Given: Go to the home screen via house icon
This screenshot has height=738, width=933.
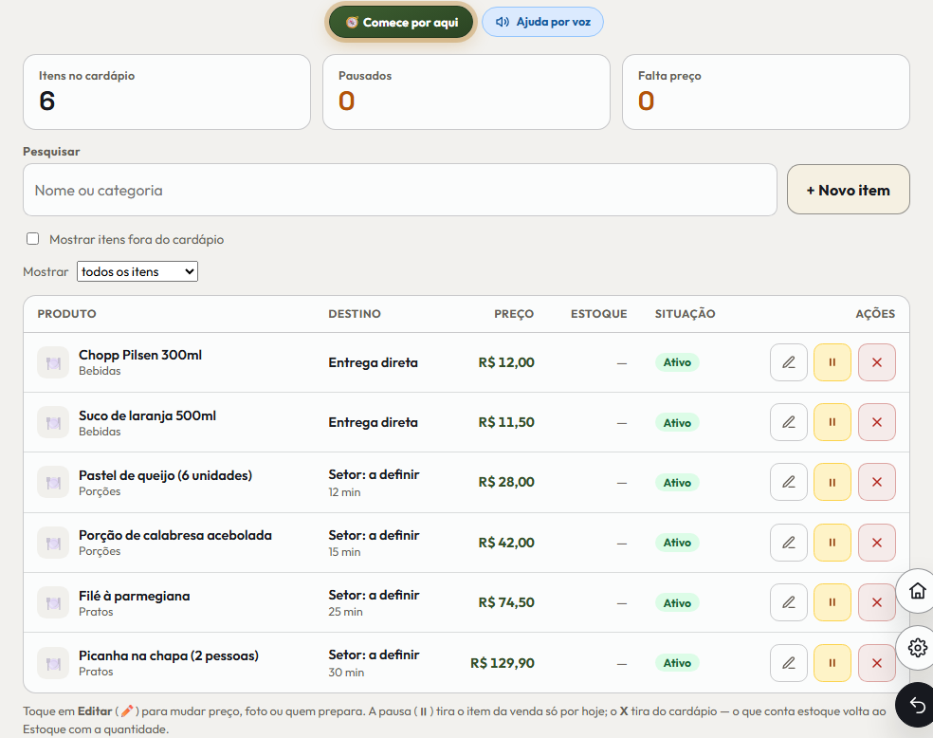Looking at the screenshot, I should (x=918, y=591).
